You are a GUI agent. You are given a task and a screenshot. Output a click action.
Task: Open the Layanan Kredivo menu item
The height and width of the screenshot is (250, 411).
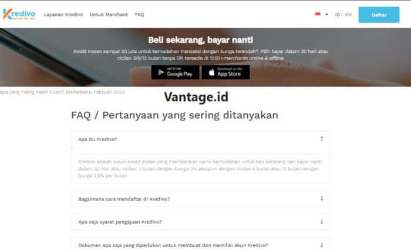[x=62, y=14]
